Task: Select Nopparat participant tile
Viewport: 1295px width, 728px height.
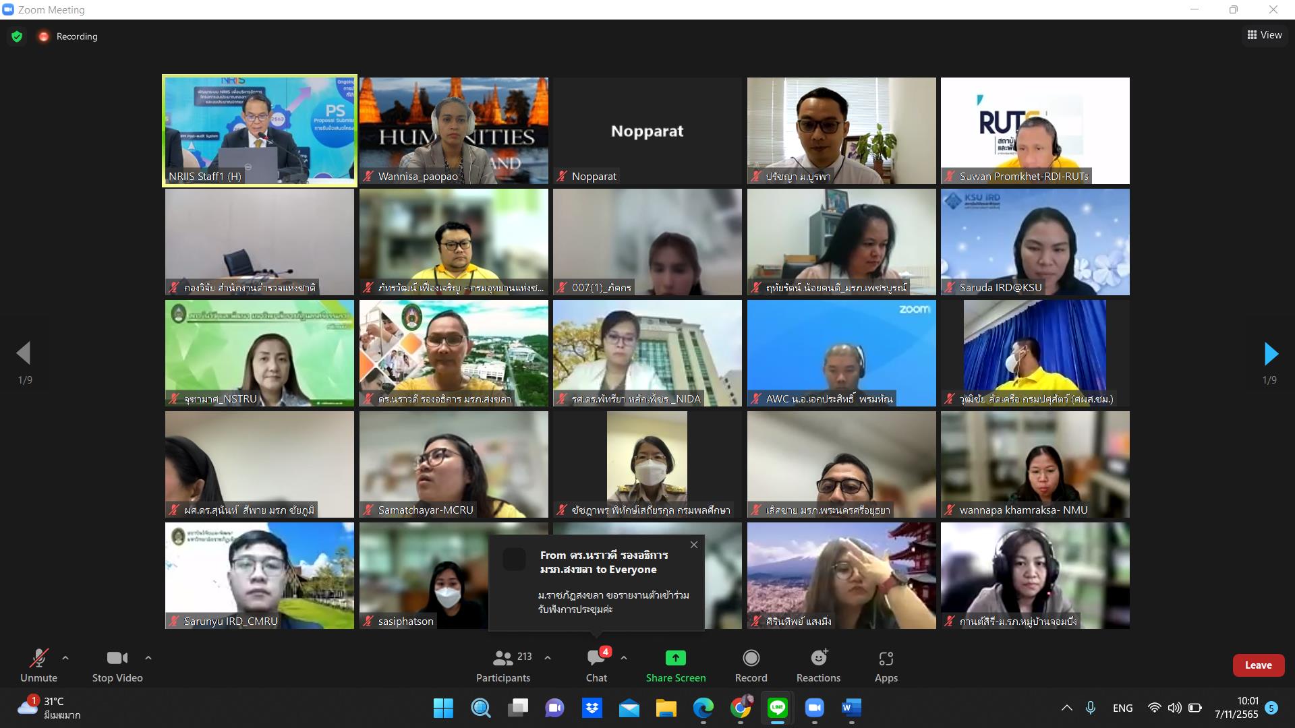Action: tap(647, 131)
